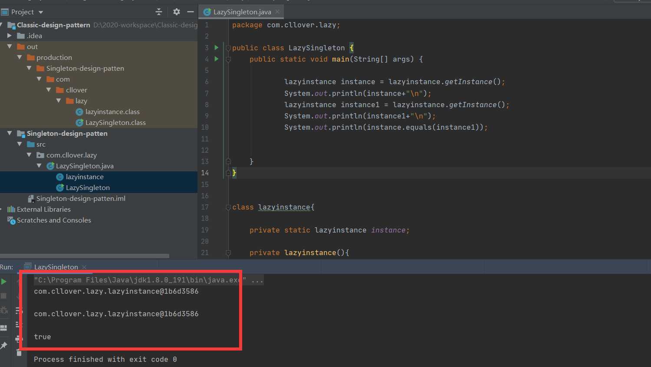Image resolution: width=651 pixels, height=367 pixels.
Task: Click line number 14 in the gutter
Action: (205, 173)
